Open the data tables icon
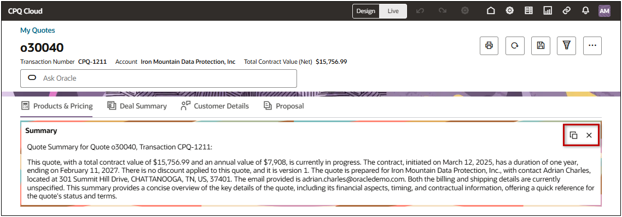The width and height of the screenshot is (622, 217). (x=529, y=11)
